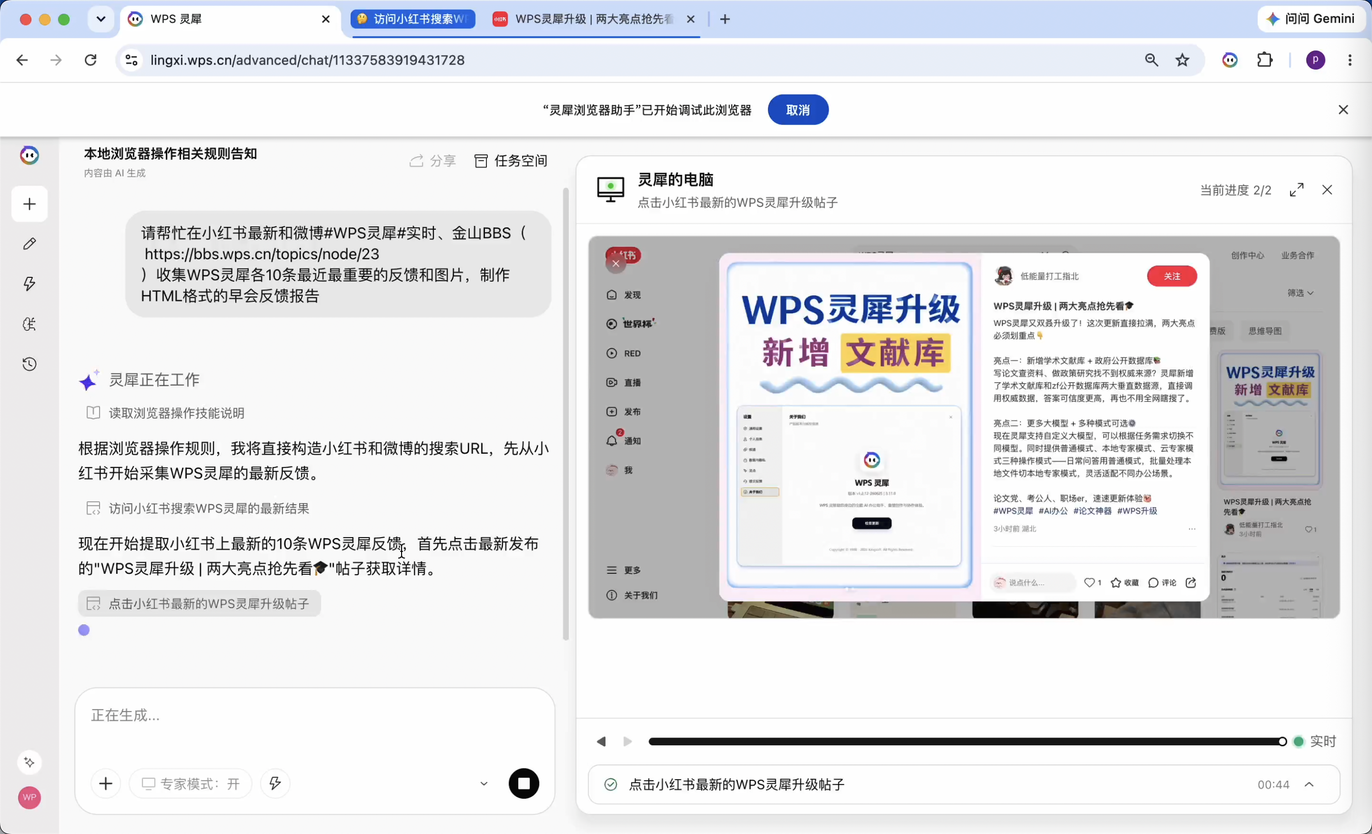Screen dimensions: 1372x834
Task: Open 发现 in the Xiaohongshu sidebar
Action: pyautogui.click(x=624, y=295)
